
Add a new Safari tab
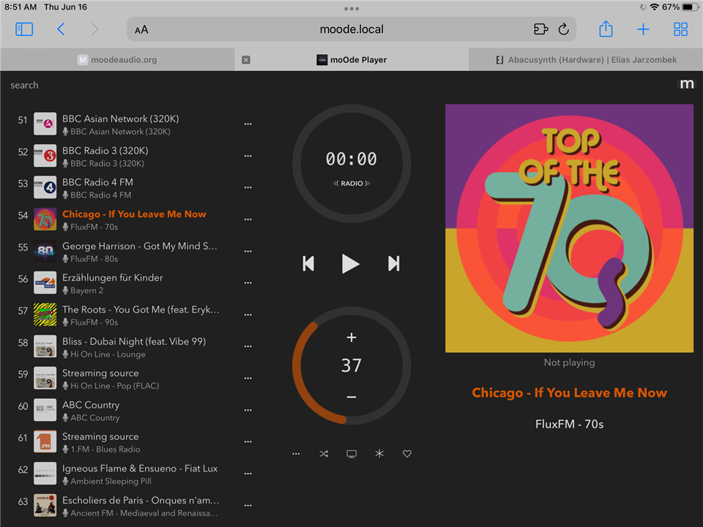(x=643, y=29)
